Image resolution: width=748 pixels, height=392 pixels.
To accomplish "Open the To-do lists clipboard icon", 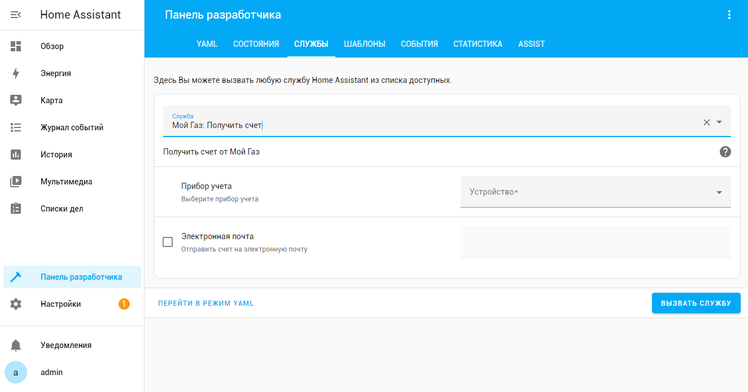I will pyautogui.click(x=16, y=209).
